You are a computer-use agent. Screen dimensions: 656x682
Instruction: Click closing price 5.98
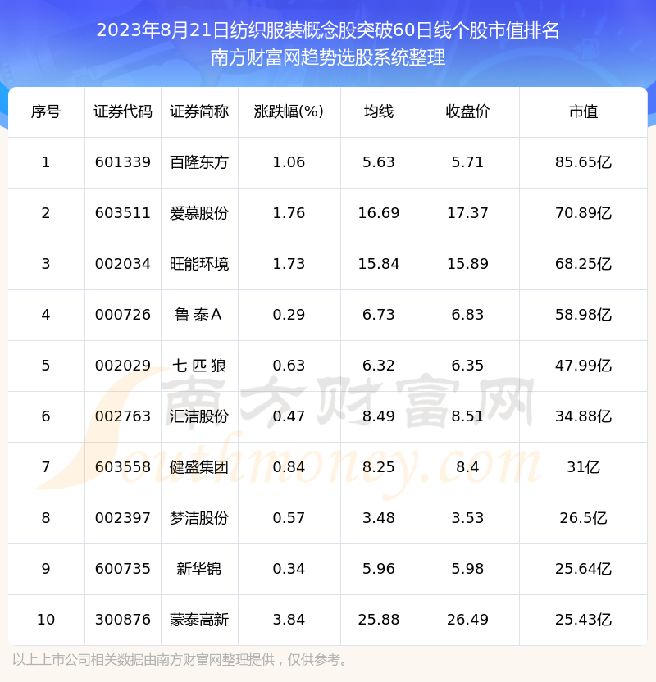(467, 569)
